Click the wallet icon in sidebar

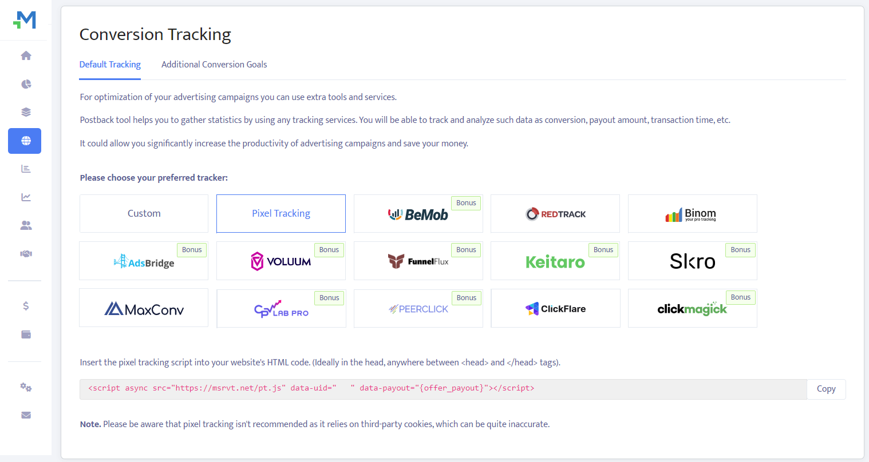coord(26,334)
